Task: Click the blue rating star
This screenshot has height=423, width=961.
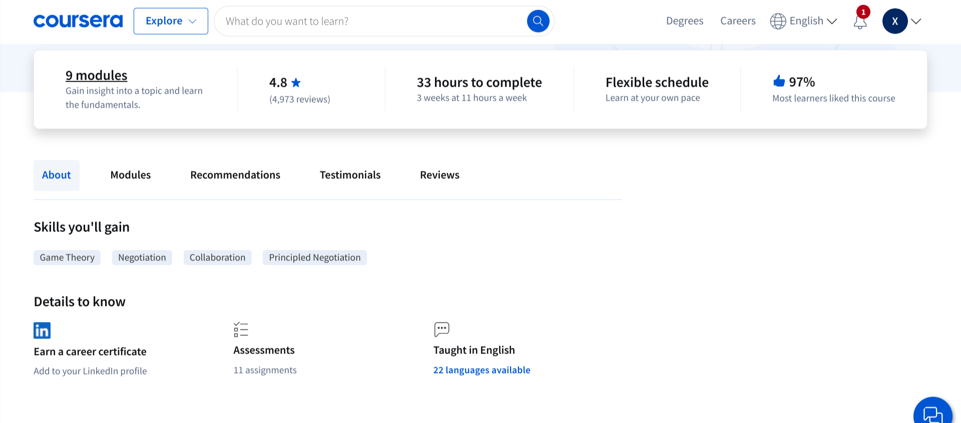Action: click(x=296, y=83)
